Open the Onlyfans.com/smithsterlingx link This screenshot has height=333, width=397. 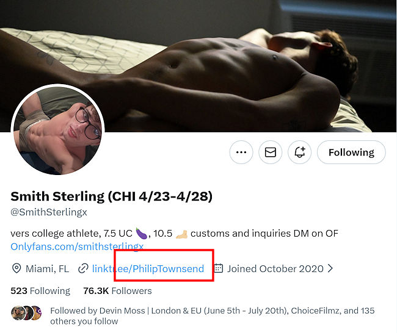[x=77, y=247]
